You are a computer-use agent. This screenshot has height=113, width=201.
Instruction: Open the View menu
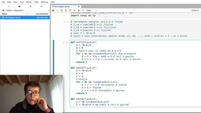(15, 2)
